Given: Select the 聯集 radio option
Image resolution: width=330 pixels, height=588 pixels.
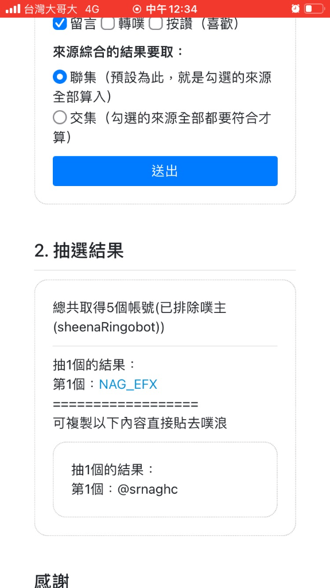Looking at the screenshot, I should point(60,78).
